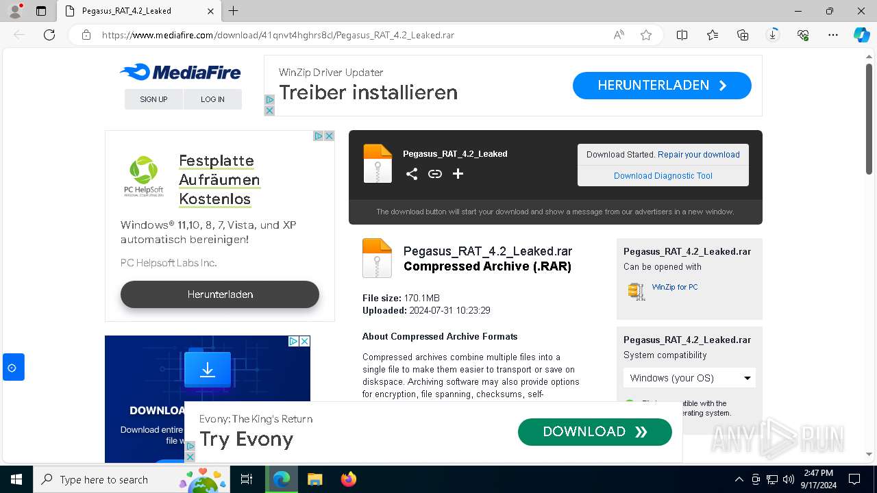
Task: Open a new tab with plus button
Action: click(234, 11)
